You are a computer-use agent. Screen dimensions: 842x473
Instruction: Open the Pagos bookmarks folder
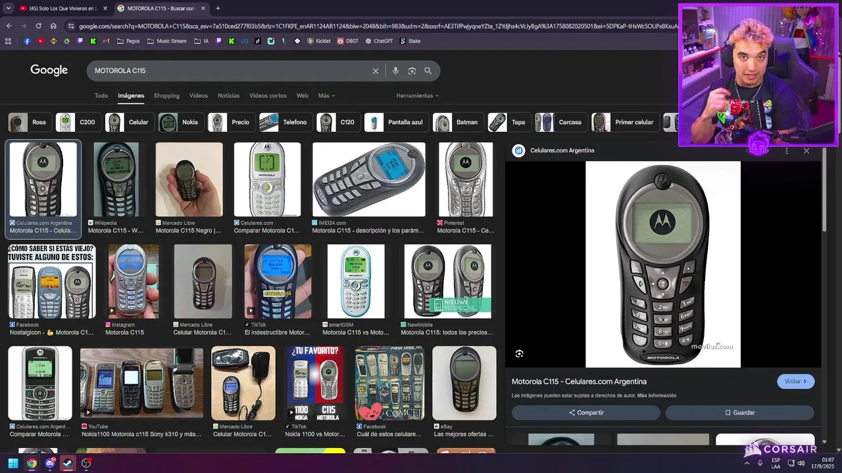point(128,41)
